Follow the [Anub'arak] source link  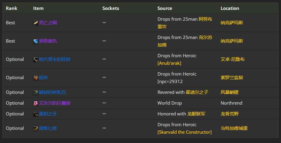point(169,63)
